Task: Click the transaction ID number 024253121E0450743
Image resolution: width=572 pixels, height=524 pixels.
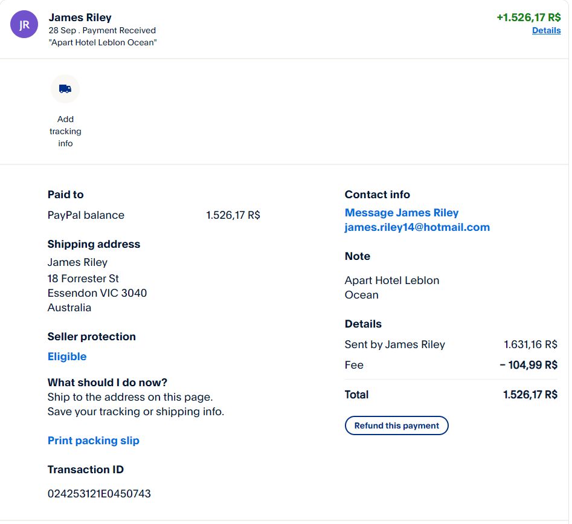Action: [x=99, y=494]
